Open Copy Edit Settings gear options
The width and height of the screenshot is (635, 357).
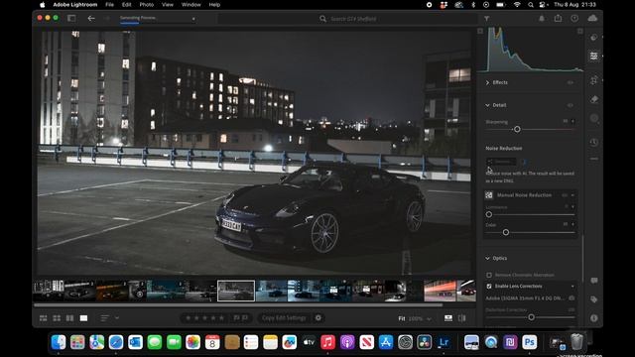(x=318, y=317)
